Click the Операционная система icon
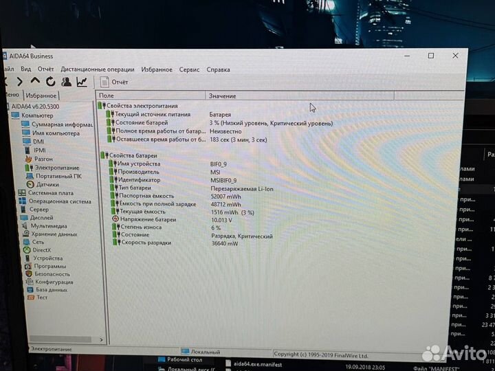The height and width of the screenshot is (371, 495). click(x=23, y=201)
